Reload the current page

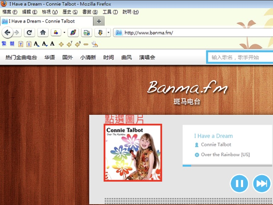(x=29, y=33)
